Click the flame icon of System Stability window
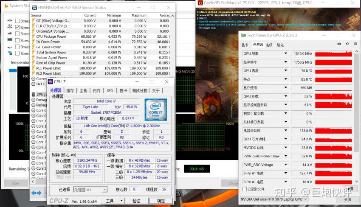Viewport: 361px width, 207px height. pos(6,6)
